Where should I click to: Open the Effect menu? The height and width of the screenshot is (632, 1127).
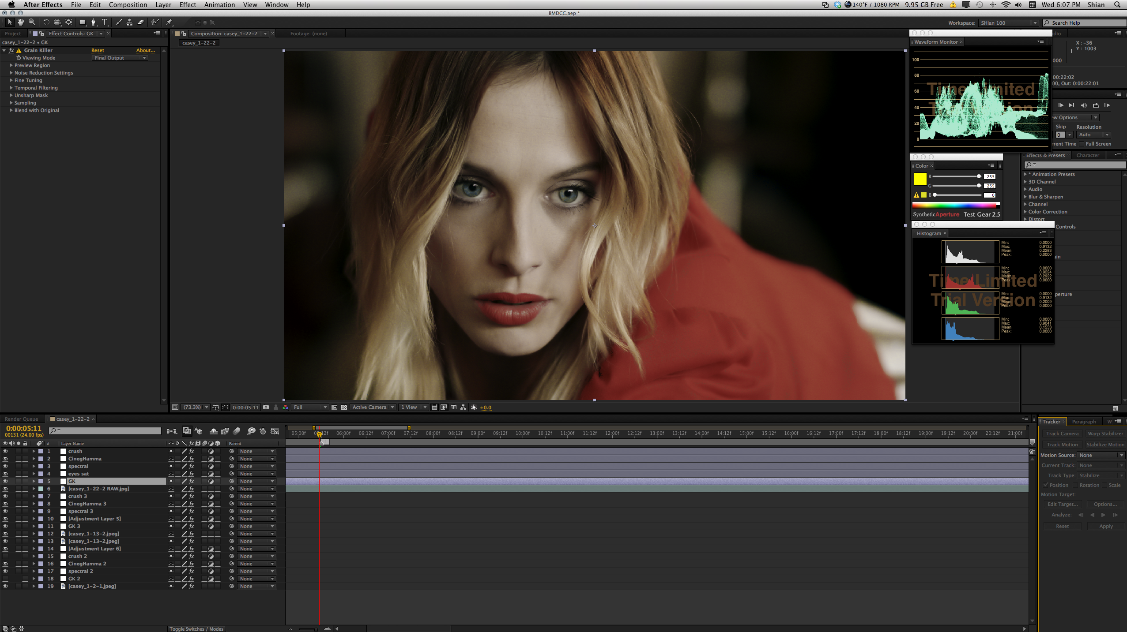point(188,5)
